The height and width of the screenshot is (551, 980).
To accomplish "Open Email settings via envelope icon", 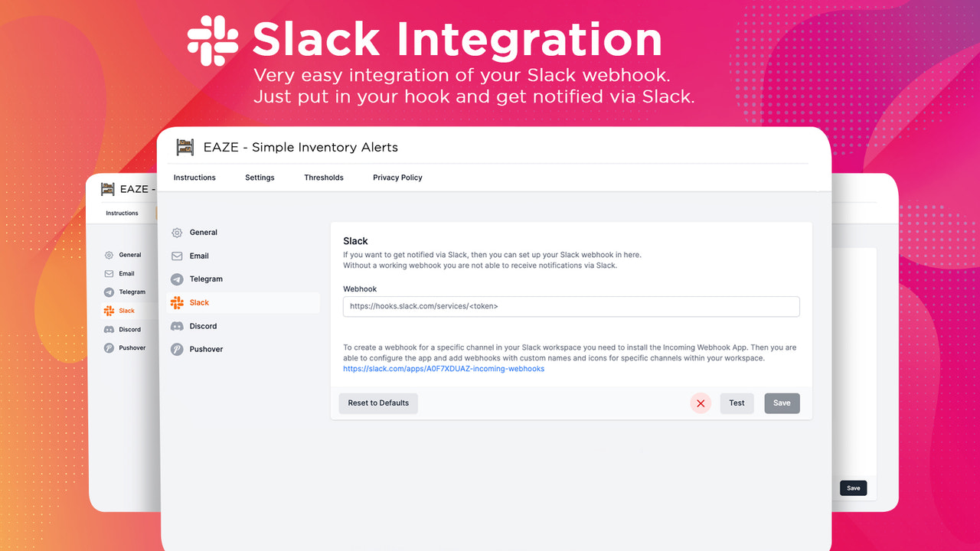I will (178, 256).
